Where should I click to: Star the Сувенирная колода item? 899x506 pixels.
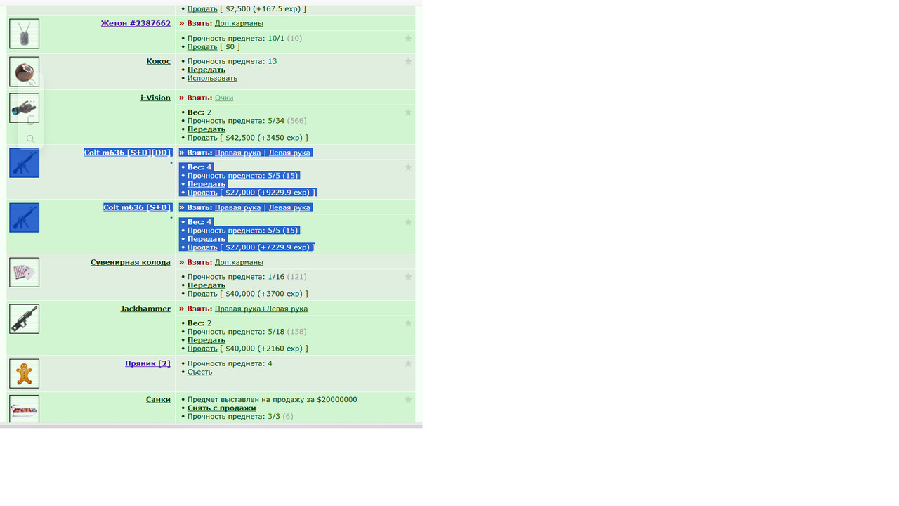click(x=408, y=277)
